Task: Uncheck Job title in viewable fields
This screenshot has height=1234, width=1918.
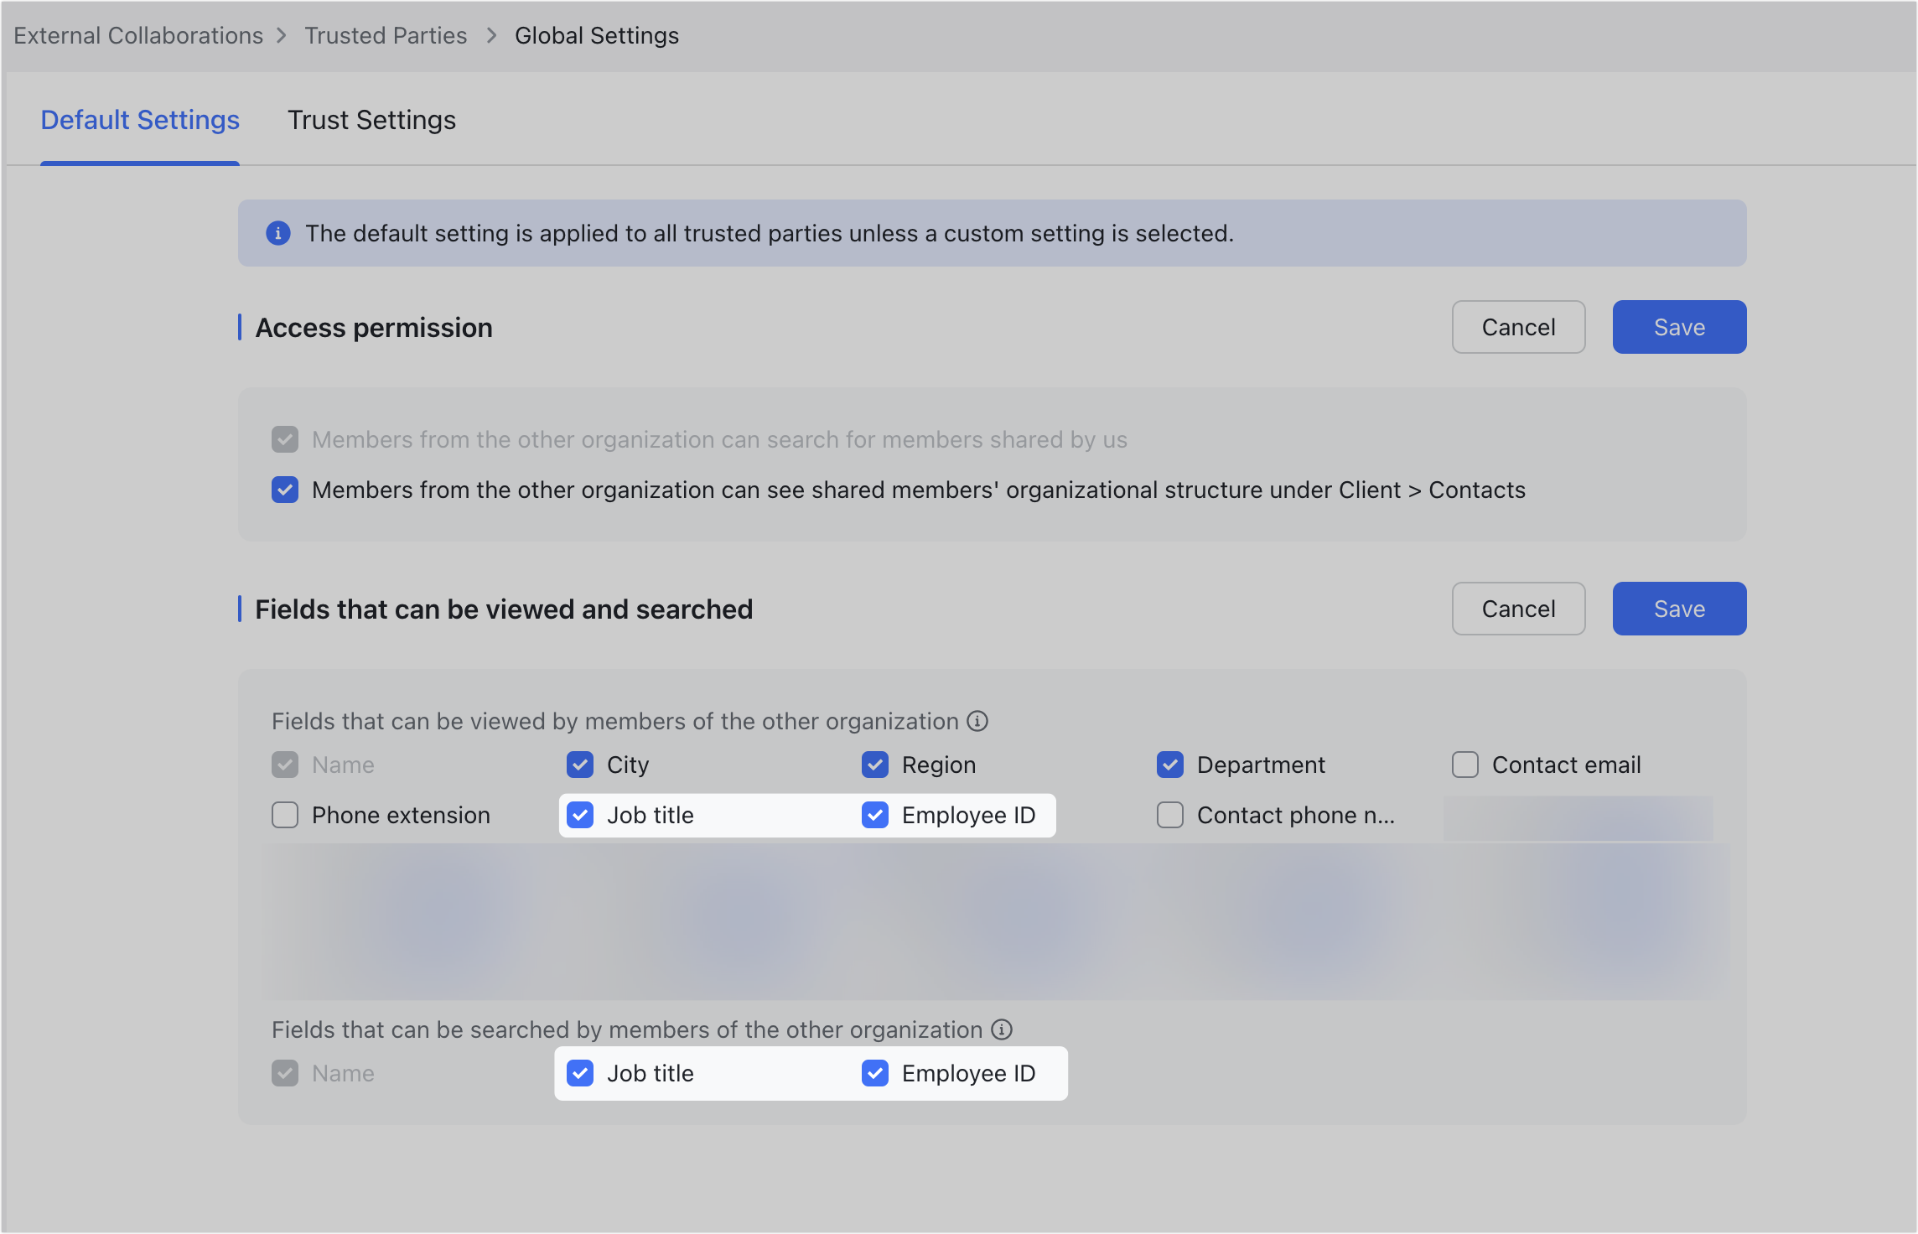Action: (x=580, y=815)
